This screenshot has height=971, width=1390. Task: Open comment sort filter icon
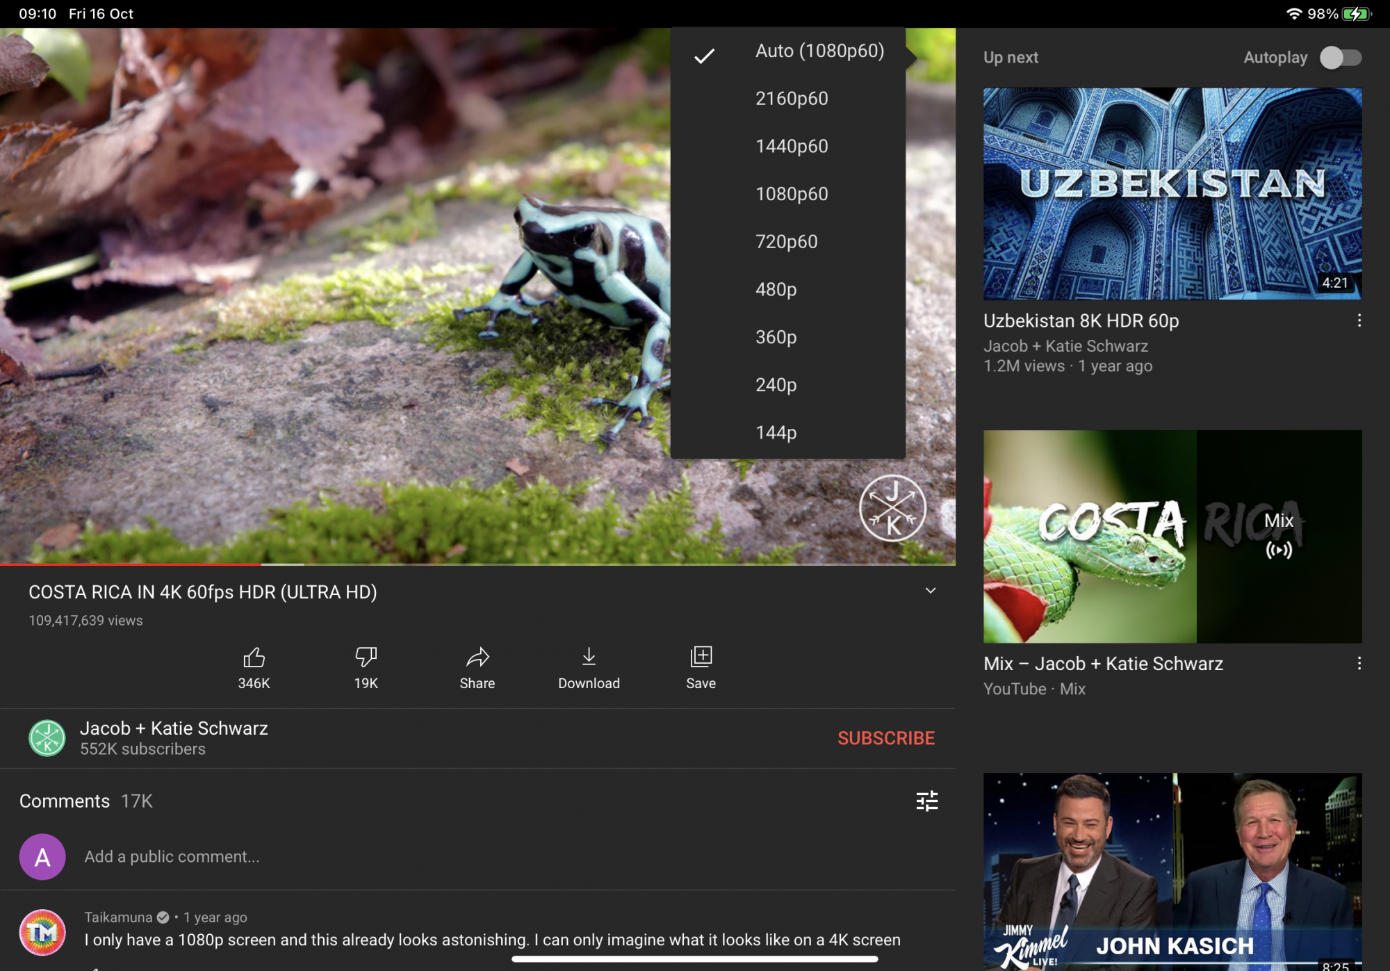coord(926,801)
